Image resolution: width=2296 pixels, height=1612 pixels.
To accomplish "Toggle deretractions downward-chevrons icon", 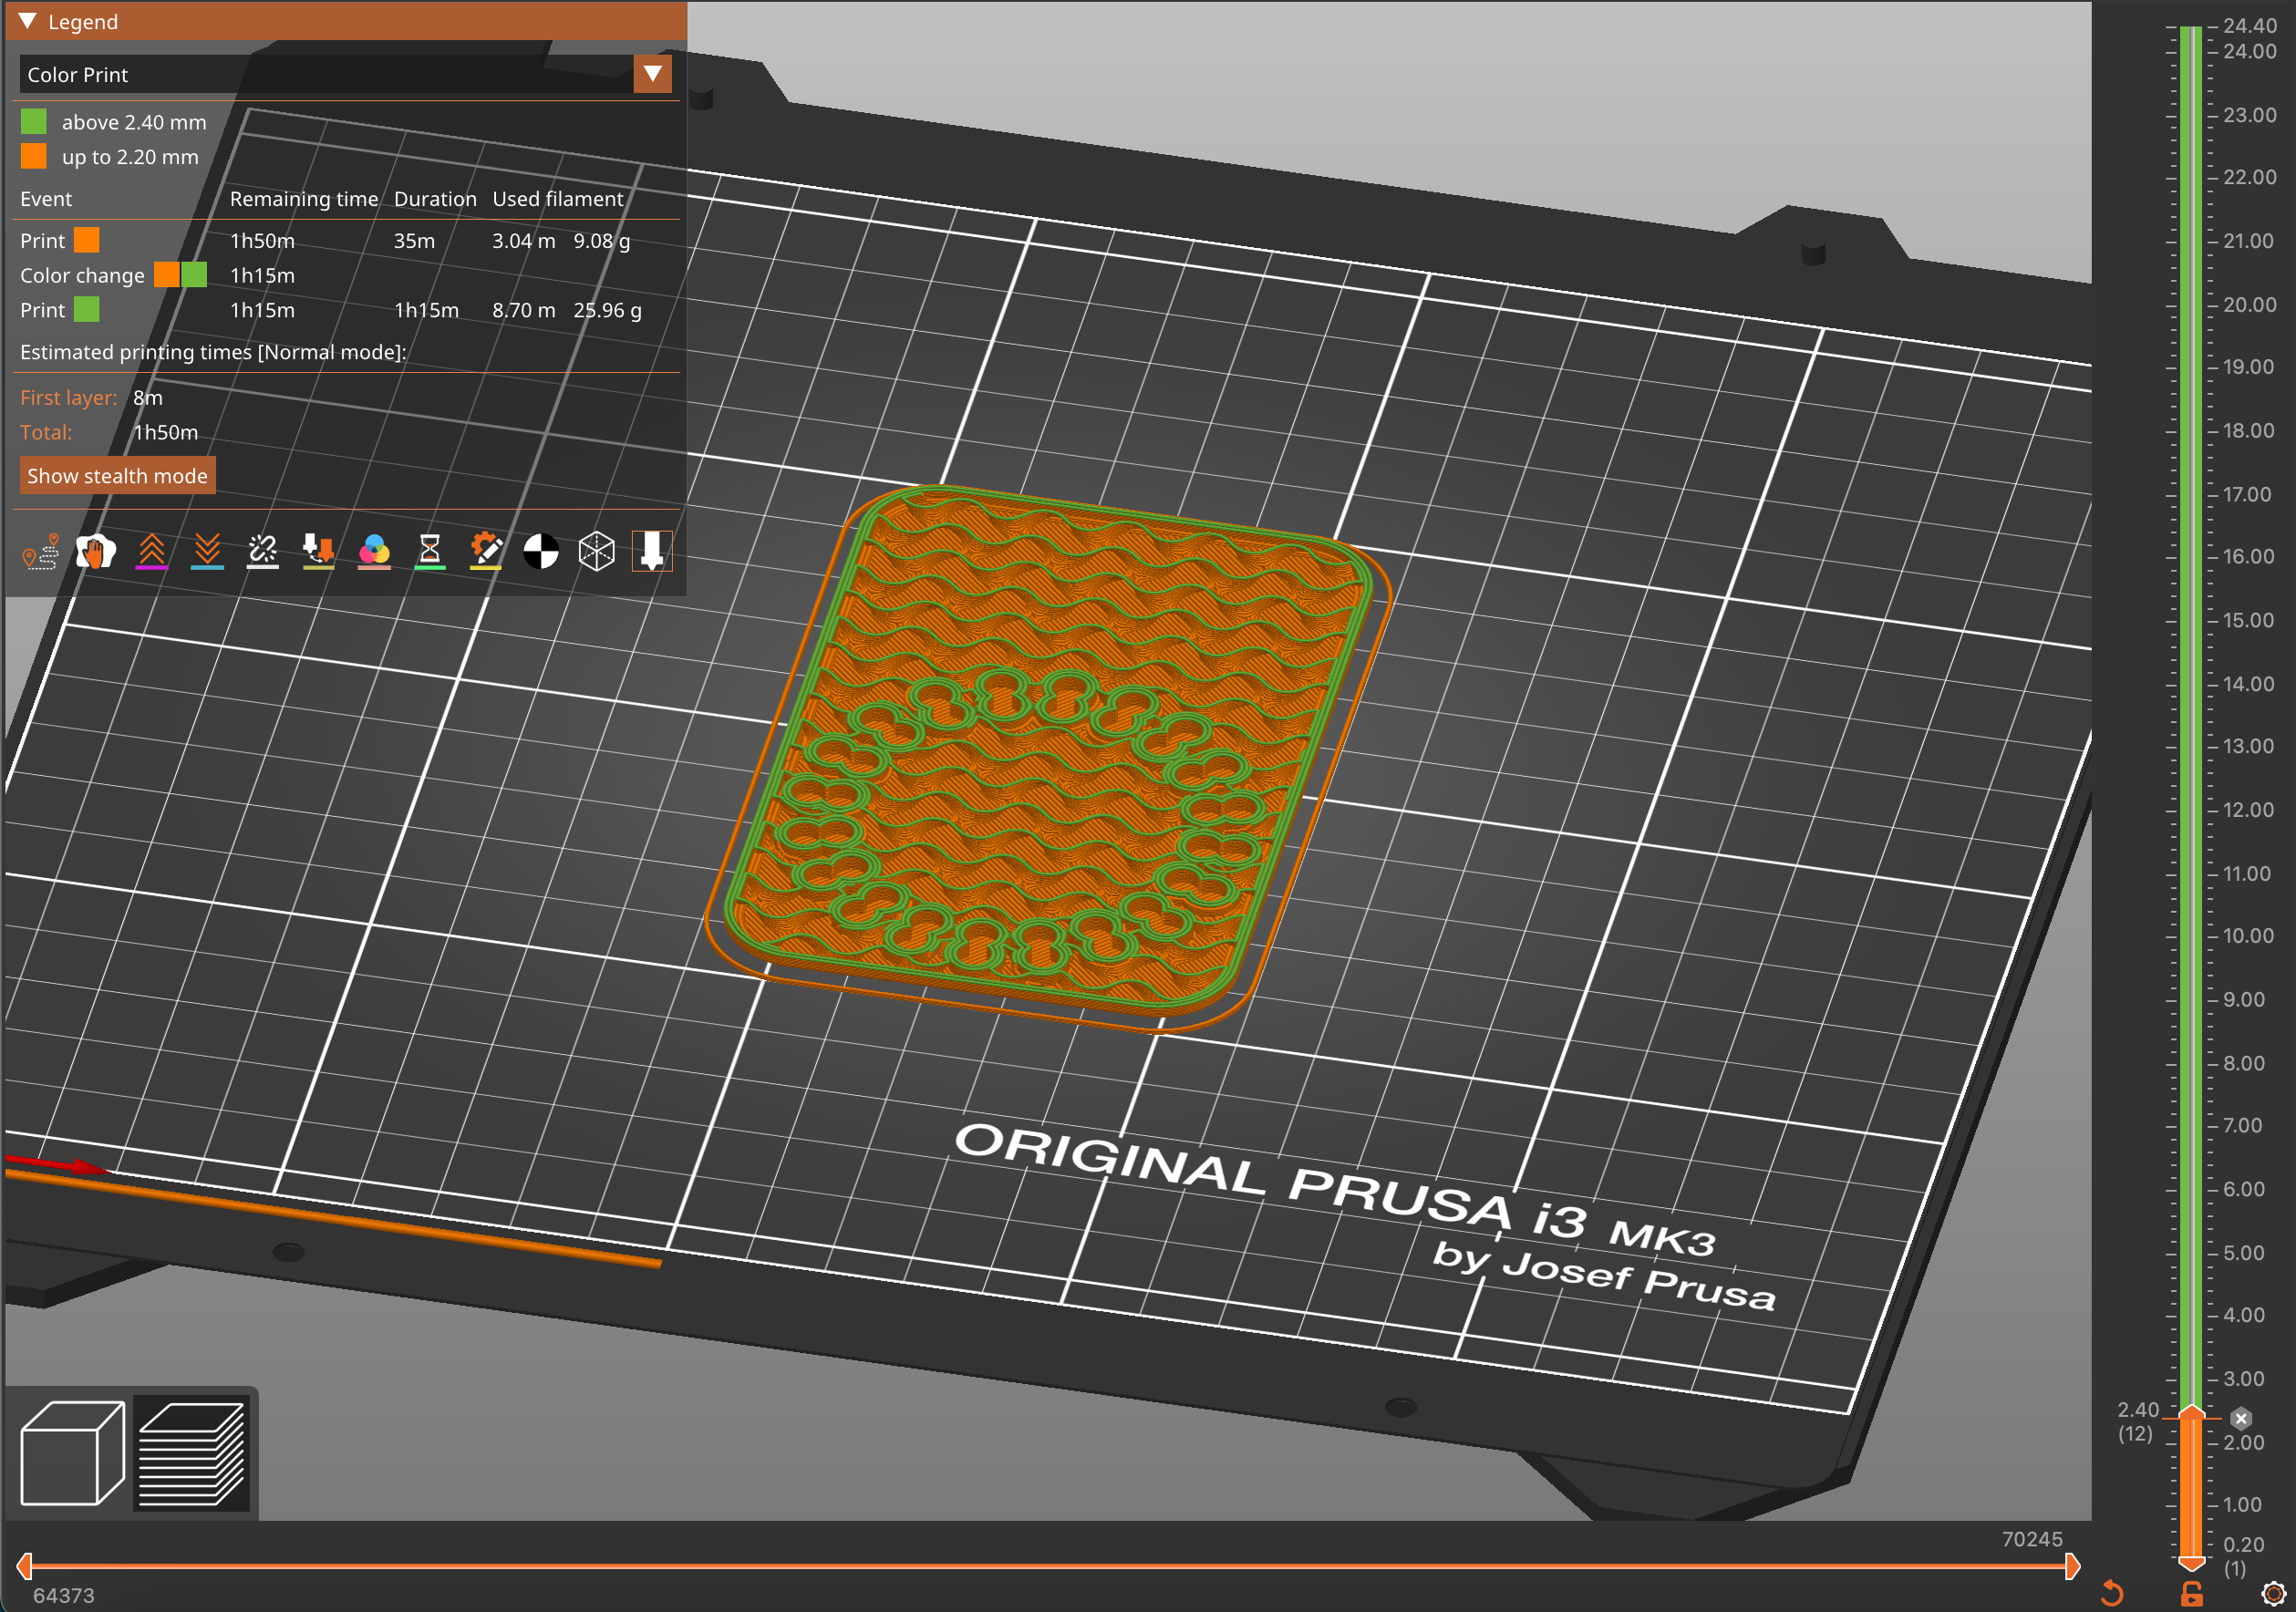I will click(207, 551).
